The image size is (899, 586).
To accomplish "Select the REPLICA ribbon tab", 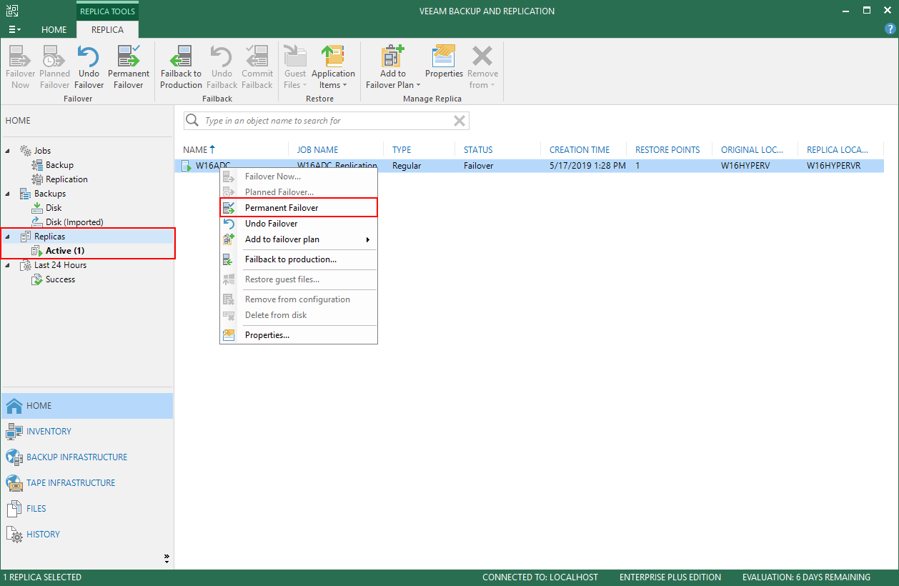I will tap(107, 30).
